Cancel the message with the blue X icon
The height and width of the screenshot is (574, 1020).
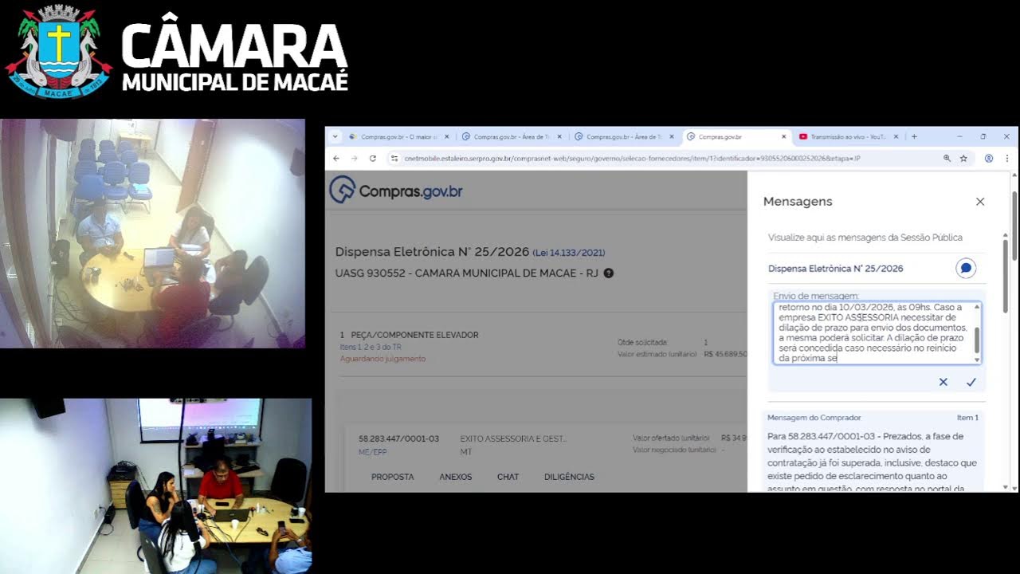(x=943, y=382)
